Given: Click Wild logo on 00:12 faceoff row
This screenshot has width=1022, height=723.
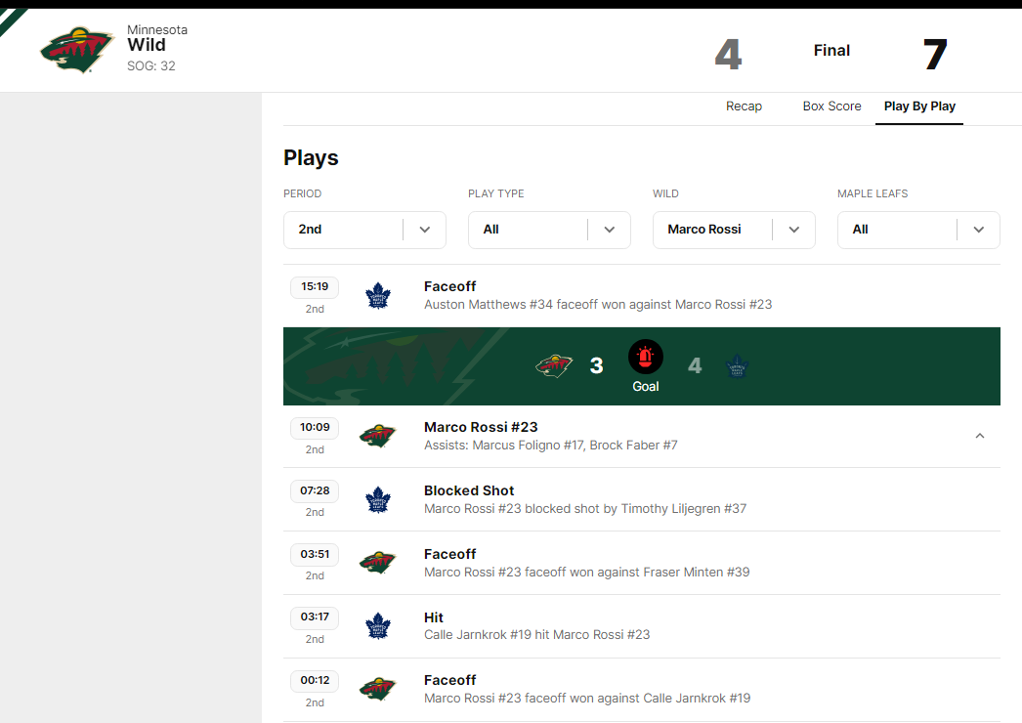Looking at the screenshot, I should [x=377, y=689].
